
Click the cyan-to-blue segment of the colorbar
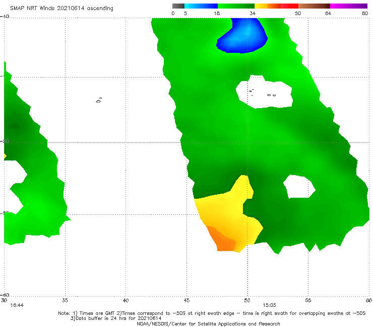(201, 6)
